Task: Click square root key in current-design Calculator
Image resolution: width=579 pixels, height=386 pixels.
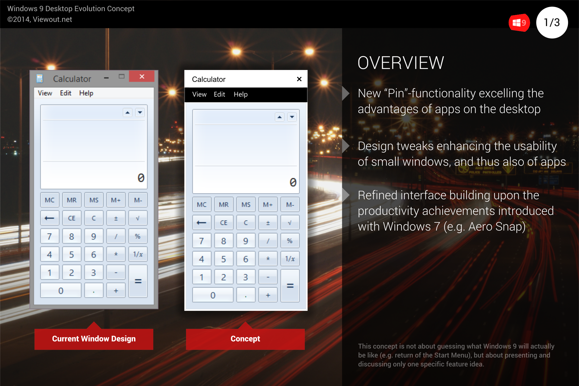Action: [138, 218]
